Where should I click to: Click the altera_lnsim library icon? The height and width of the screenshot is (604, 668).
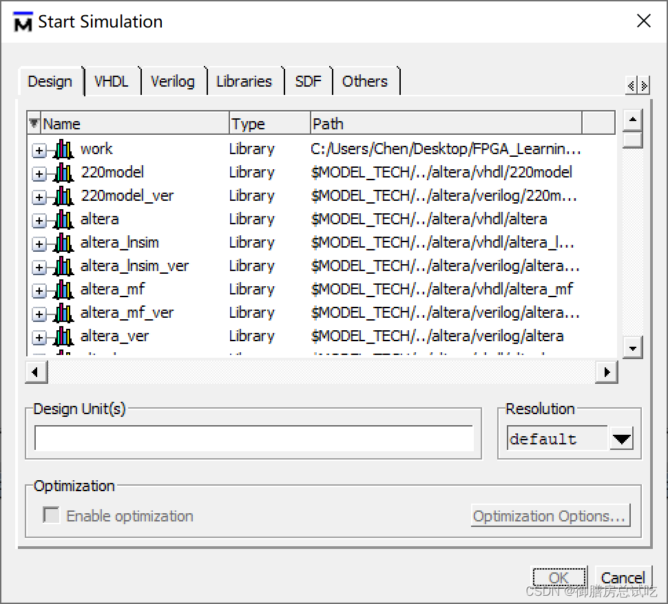pyautogui.click(x=63, y=243)
